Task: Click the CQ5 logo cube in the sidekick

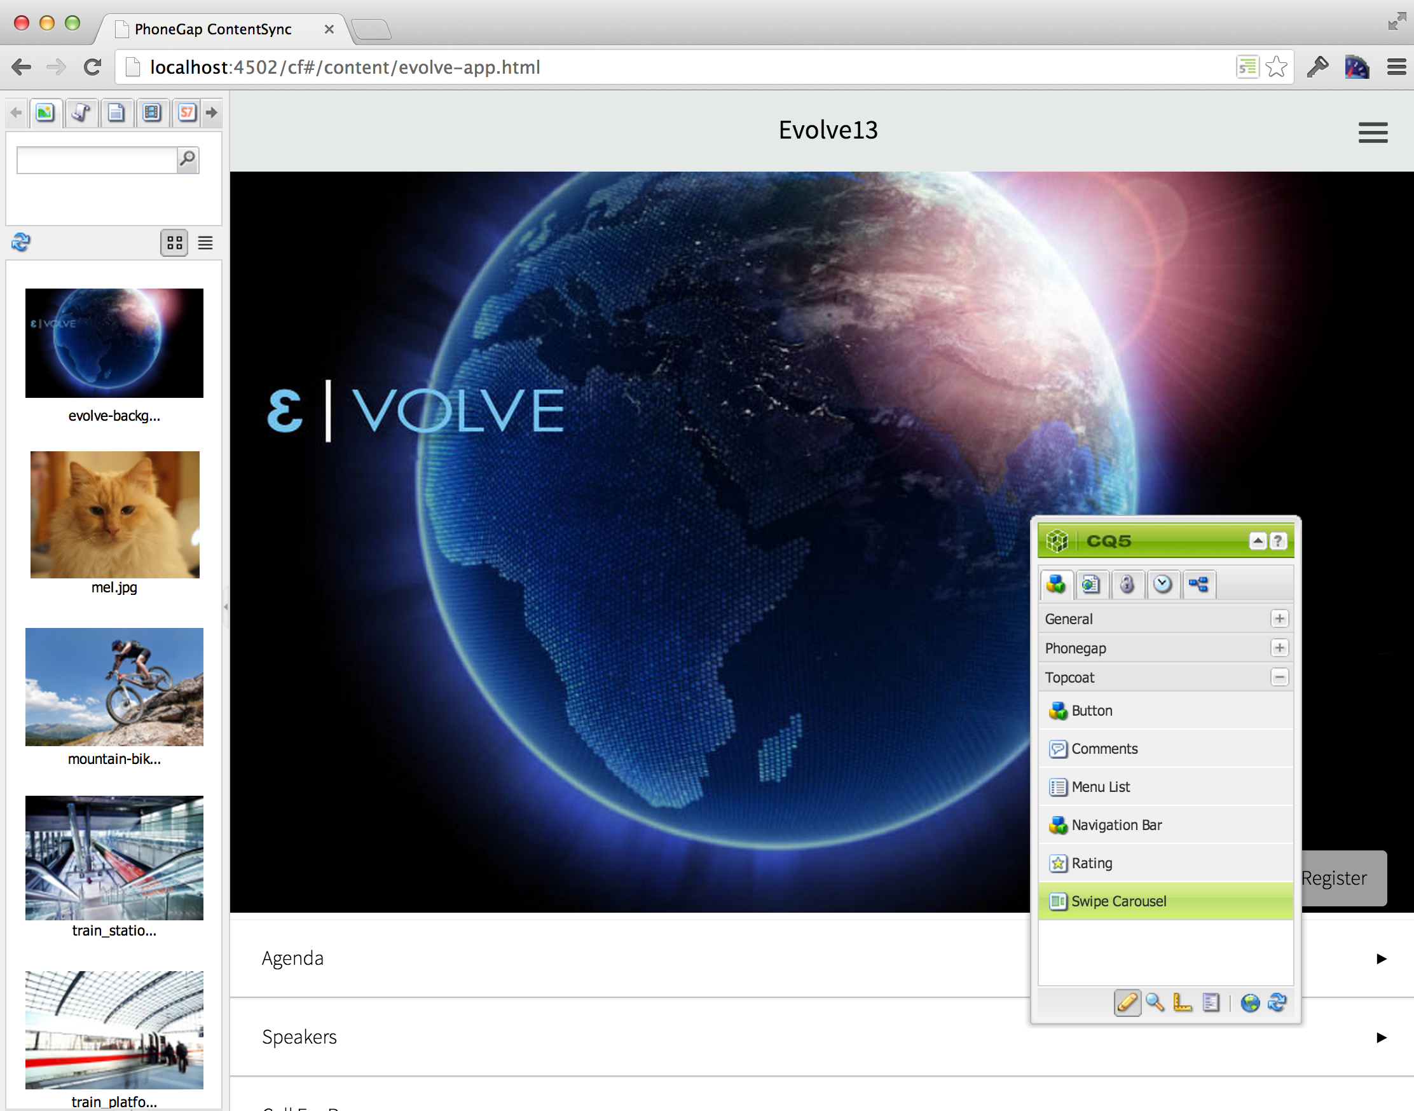Action: pyautogui.click(x=1057, y=540)
